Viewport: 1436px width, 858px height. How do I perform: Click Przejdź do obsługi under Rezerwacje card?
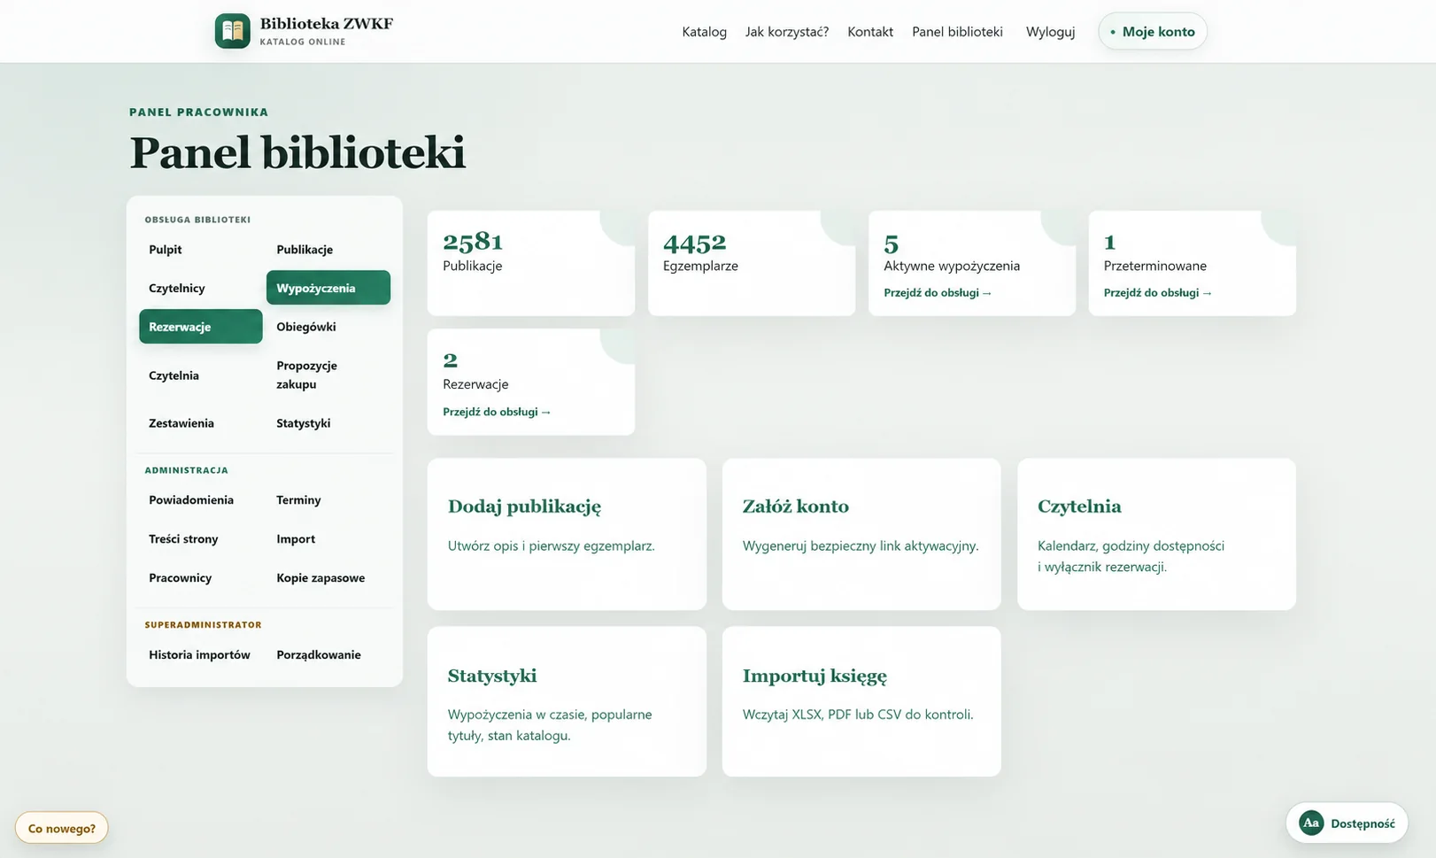click(x=497, y=412)
